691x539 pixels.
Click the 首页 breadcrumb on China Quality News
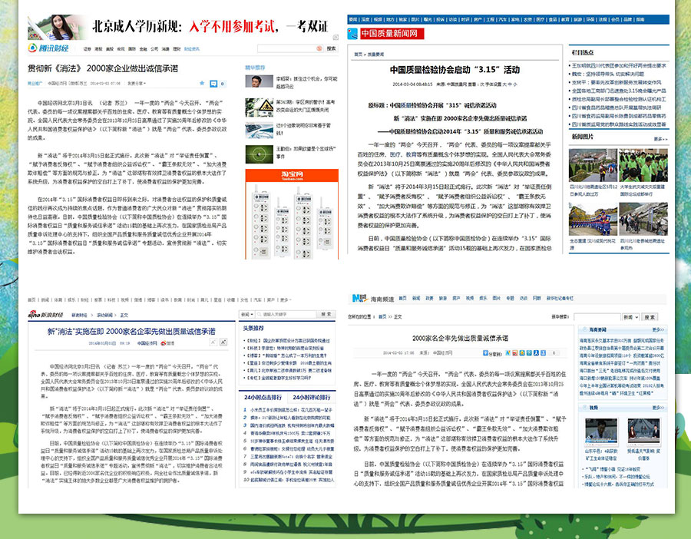(x=358, y=55)
